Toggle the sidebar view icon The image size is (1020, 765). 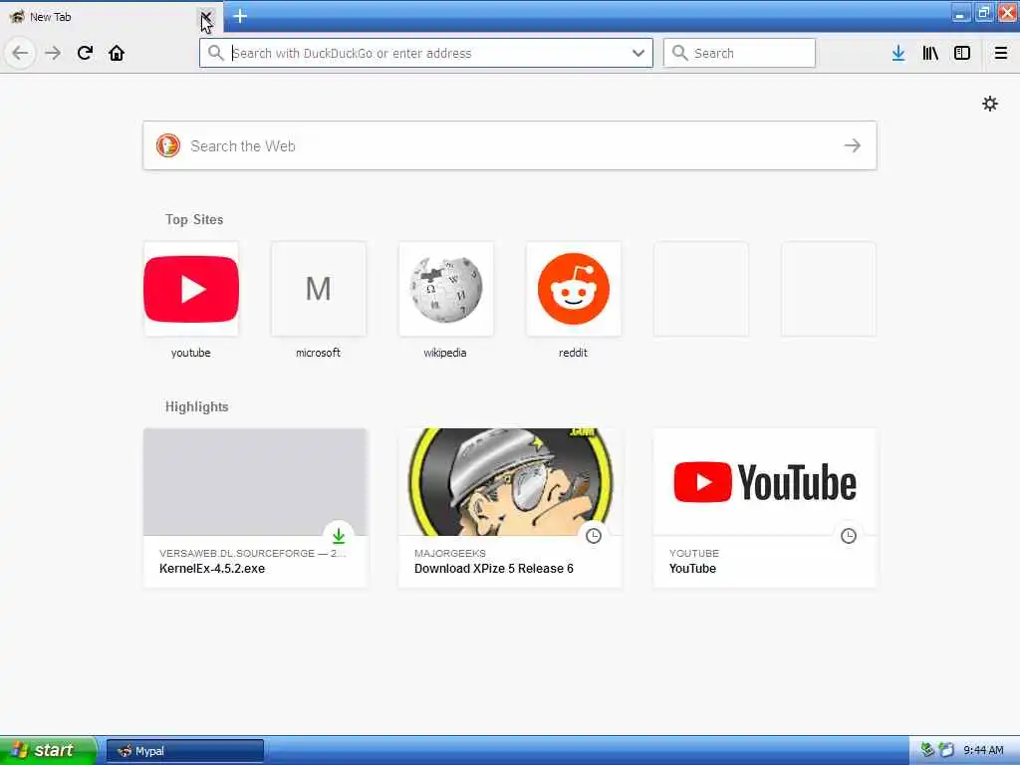[962, 53]
